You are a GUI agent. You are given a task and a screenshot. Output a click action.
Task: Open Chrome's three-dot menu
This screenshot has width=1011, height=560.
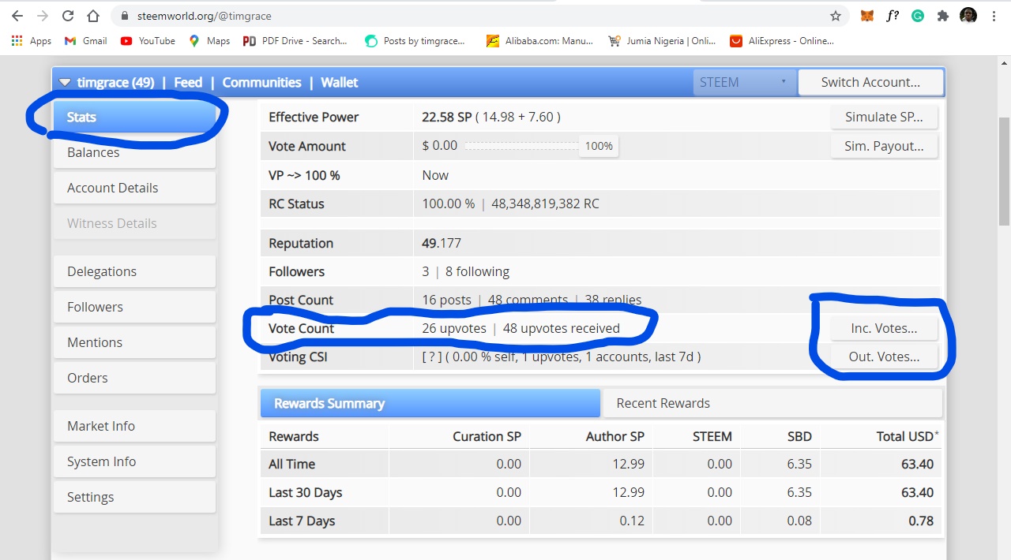coord(994,16)
